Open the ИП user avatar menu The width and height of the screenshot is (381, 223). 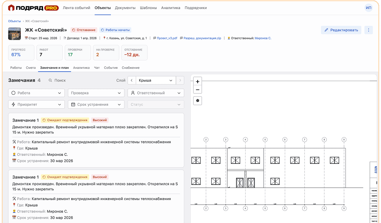pos(369,8)
